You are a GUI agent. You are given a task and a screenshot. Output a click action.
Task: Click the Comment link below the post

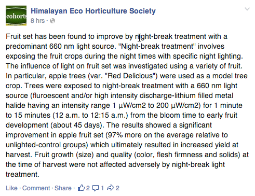36,188
